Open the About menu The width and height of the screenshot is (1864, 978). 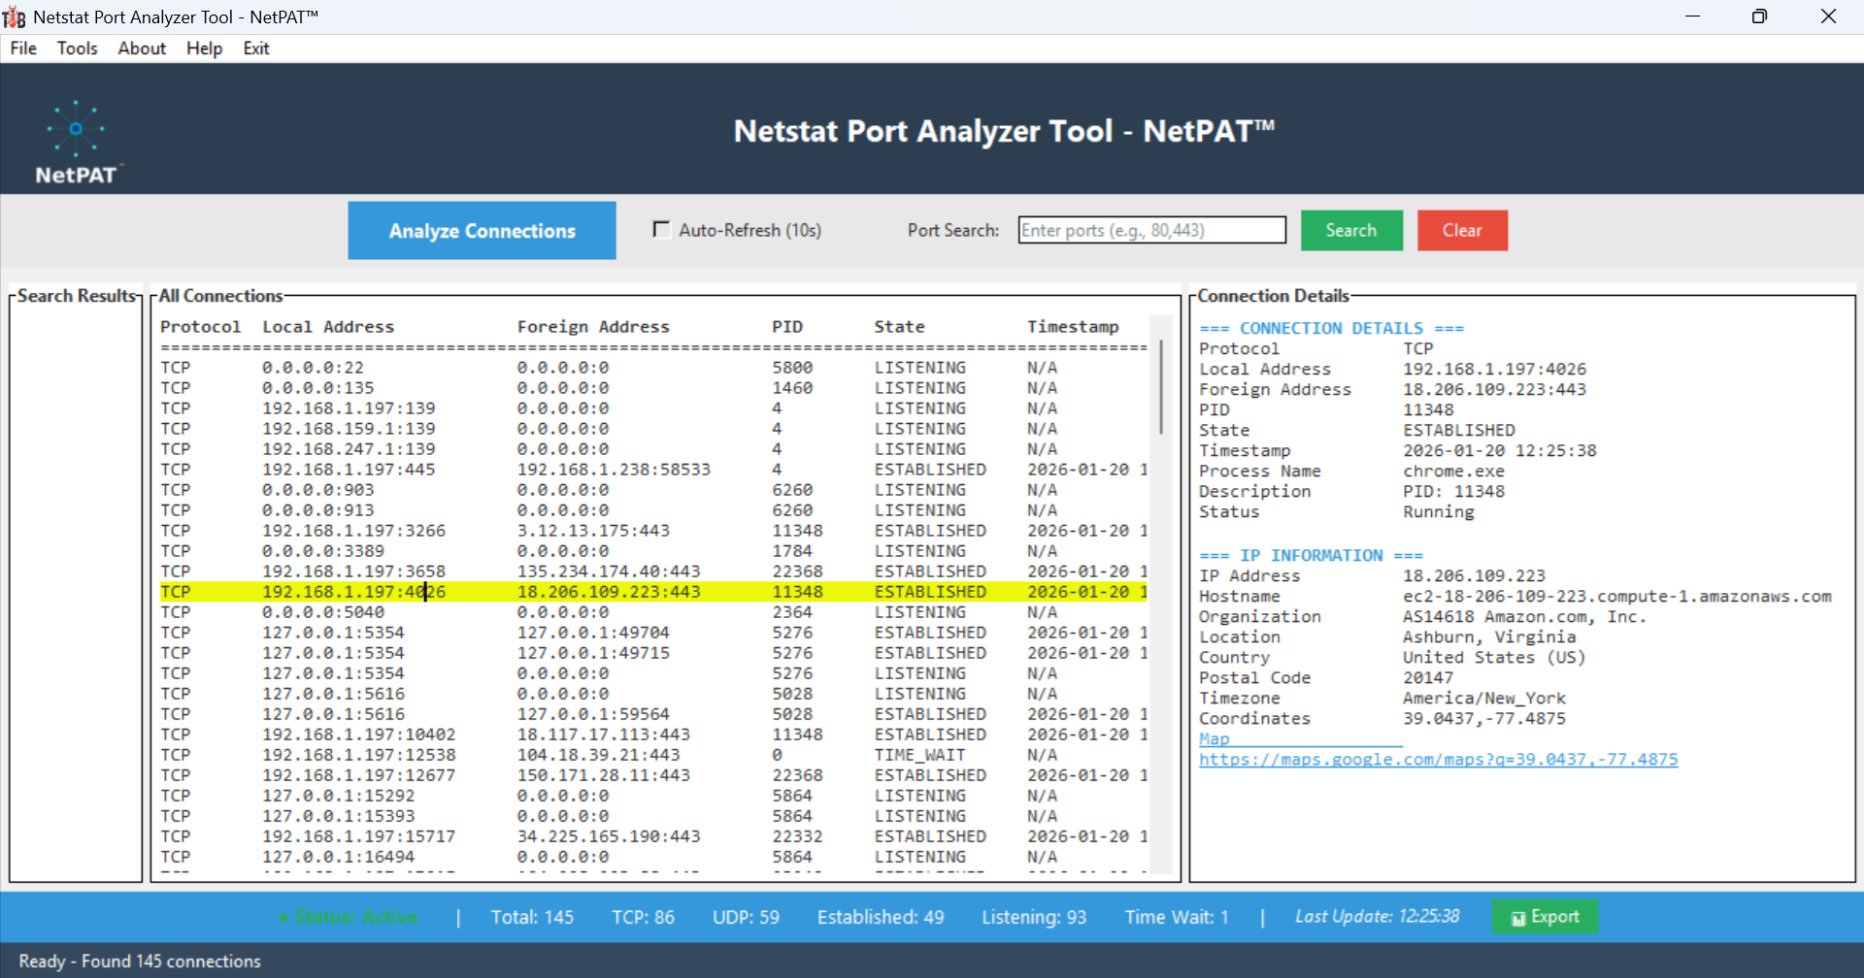pyautogui.click(x=142, y=49)
